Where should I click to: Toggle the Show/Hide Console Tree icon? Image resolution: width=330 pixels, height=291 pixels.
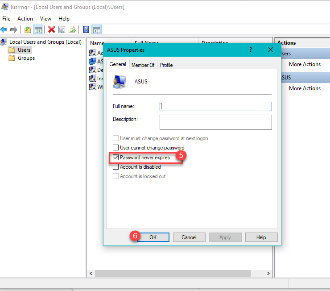pyautogui.click(x=38, y=30)
